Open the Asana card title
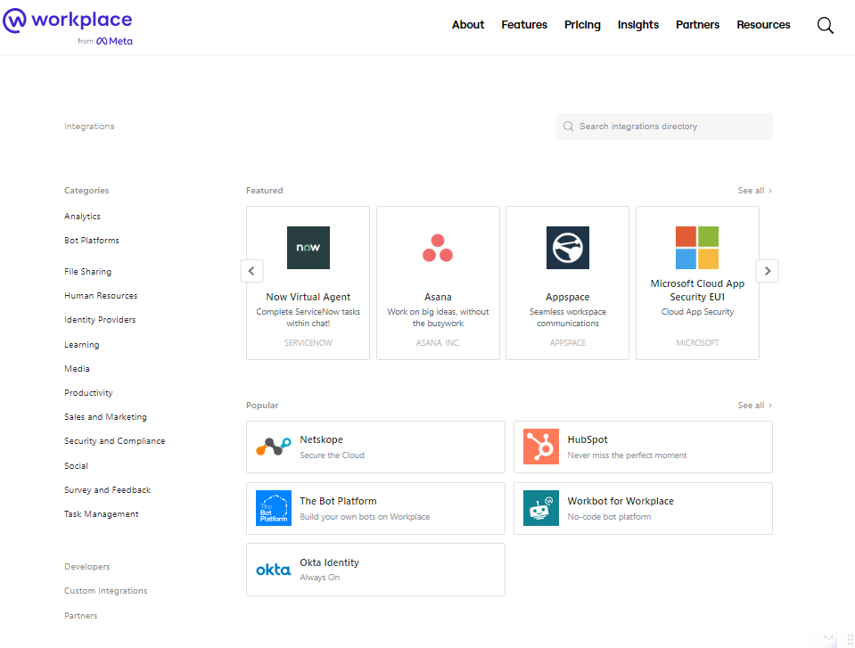This screenshot has width=855, height=648. pyautogui.click(x=438, y=297)
